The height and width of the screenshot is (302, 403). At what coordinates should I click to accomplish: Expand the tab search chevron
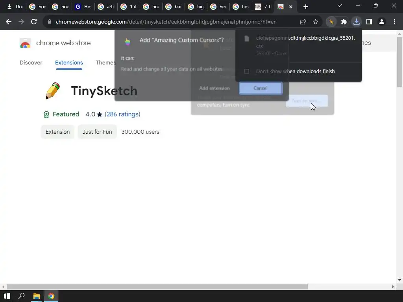click(x=340, y=6)
